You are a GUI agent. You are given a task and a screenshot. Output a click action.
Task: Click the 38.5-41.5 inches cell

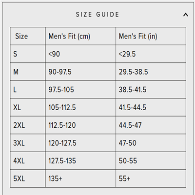[133, 90]
